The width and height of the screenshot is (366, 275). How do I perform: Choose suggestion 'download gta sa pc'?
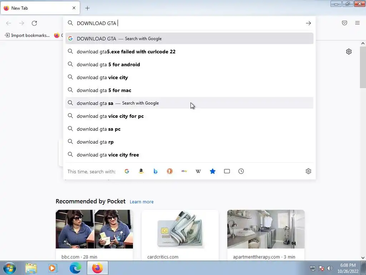click(x=189, y=129)
